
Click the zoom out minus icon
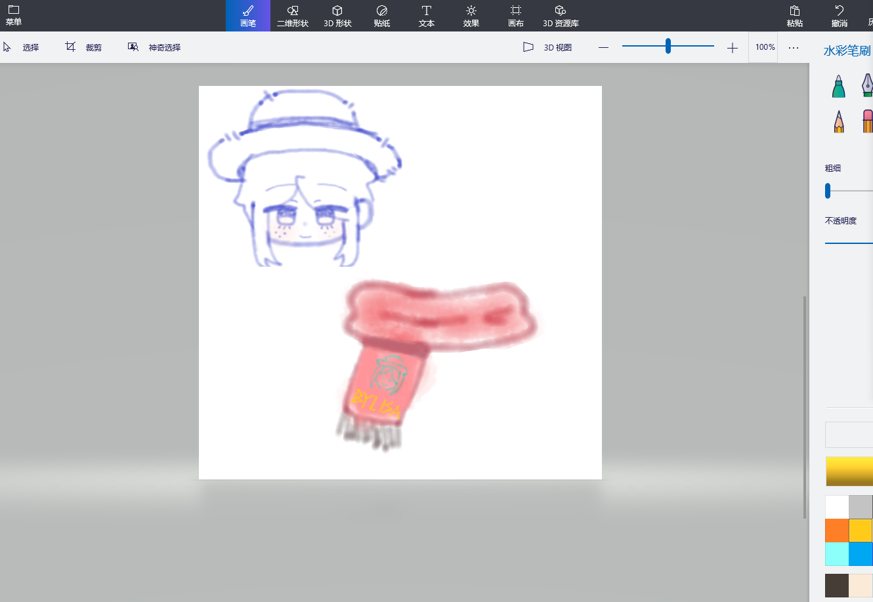point(603,47)
